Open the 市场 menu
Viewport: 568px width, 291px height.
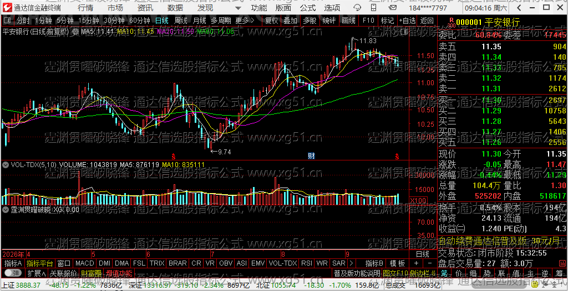(x=115, y=8)
